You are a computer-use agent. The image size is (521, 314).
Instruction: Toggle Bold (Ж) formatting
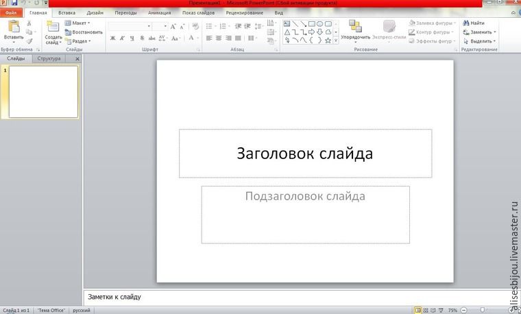pos(112,38)
